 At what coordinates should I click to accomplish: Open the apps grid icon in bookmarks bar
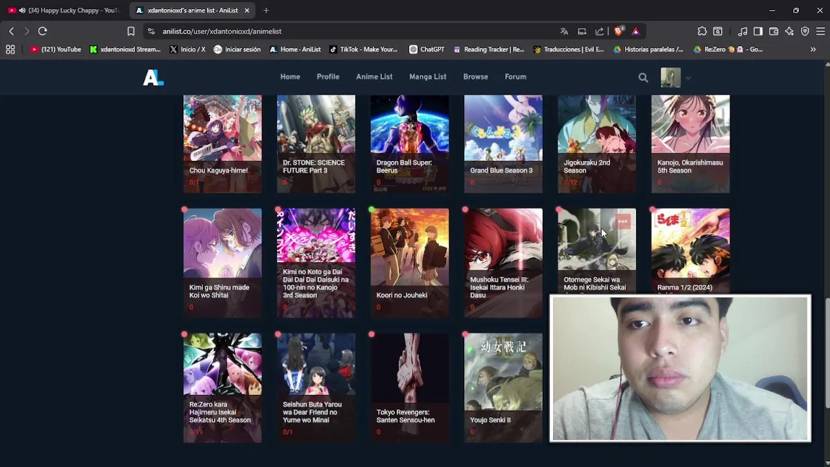10,49
